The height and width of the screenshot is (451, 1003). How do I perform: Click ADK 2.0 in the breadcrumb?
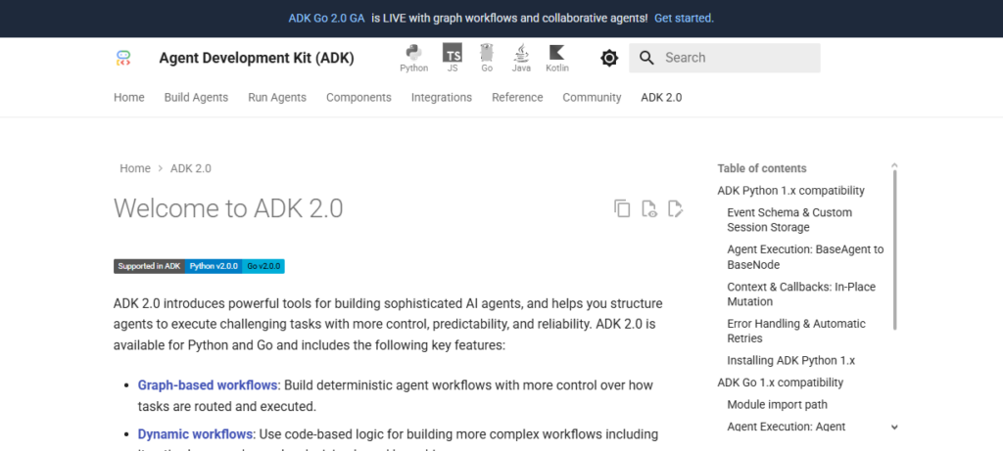(x=191, y=168)
